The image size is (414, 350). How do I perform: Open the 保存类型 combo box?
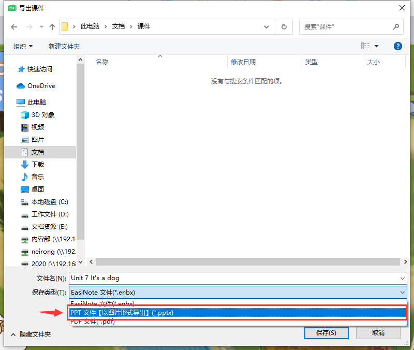click(238, 293)
